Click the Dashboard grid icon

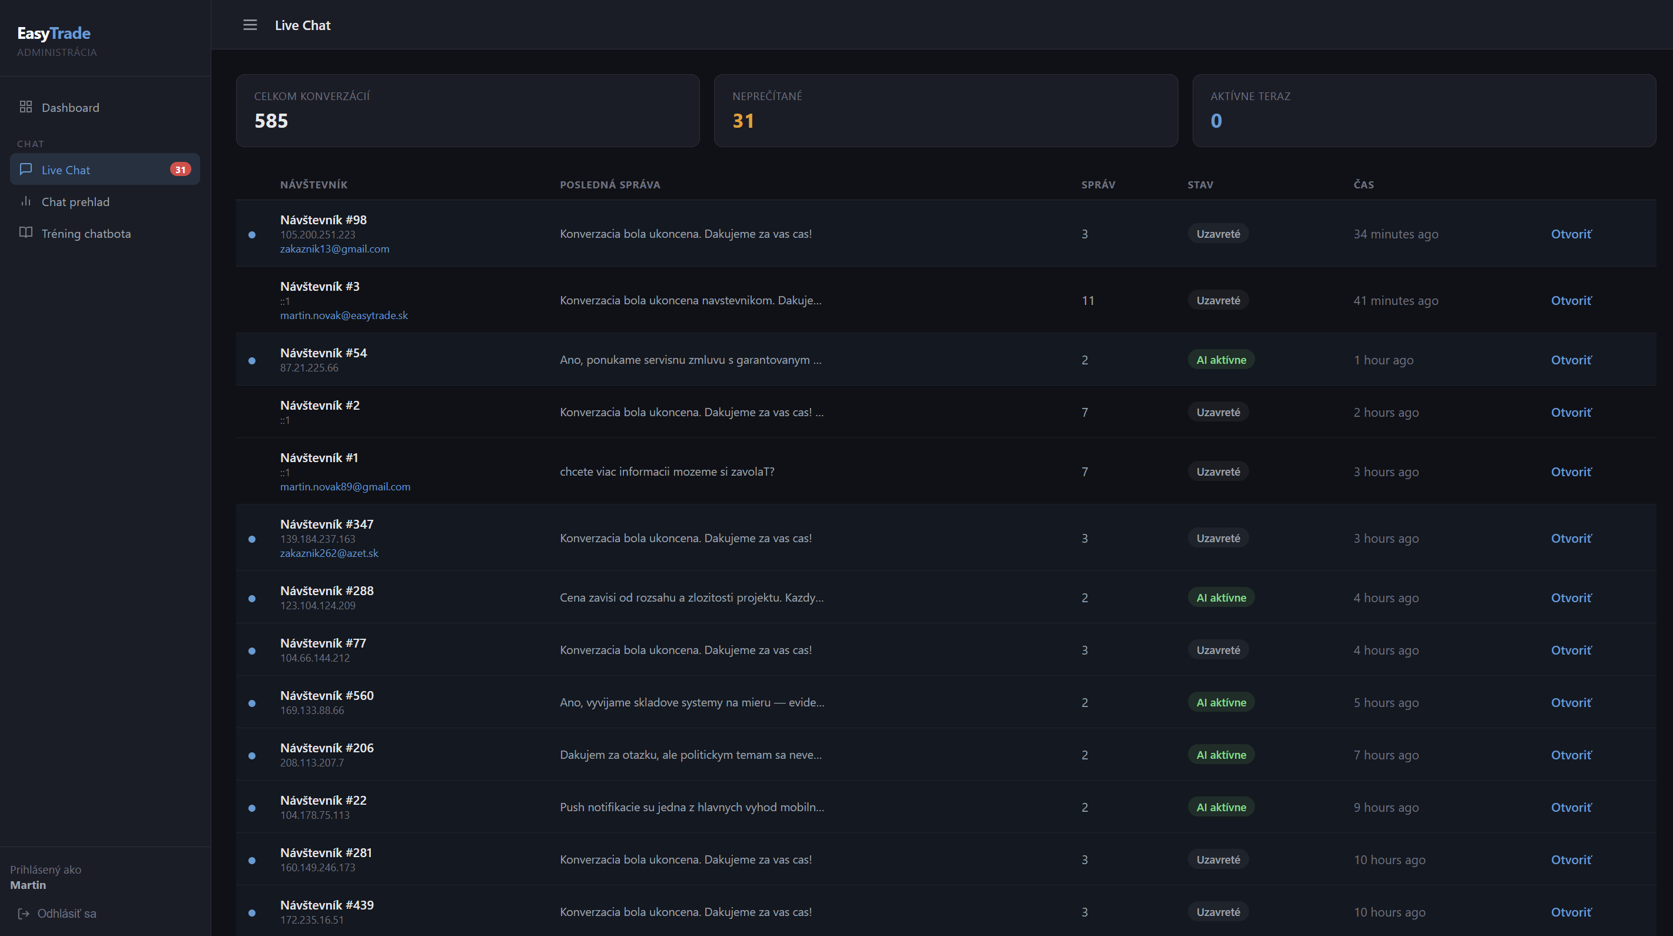26,107
